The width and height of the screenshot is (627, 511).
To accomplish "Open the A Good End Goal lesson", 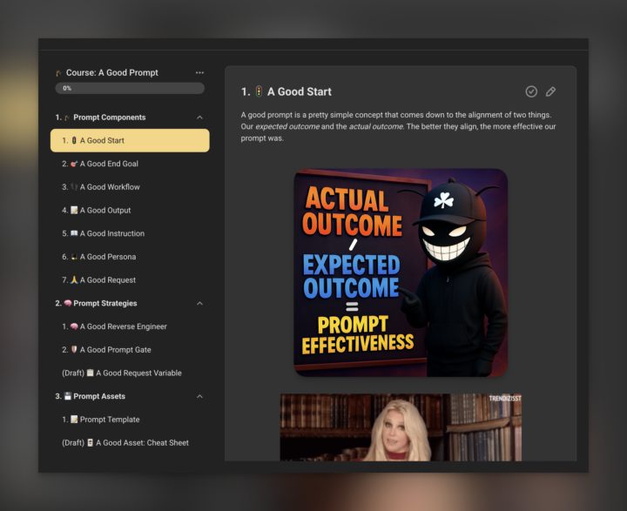I will tap(130, 164).
